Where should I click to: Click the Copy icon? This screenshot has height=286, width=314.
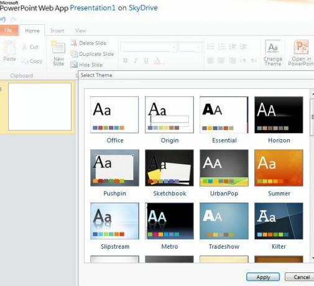pyautogui.click(x=24, y=61)
